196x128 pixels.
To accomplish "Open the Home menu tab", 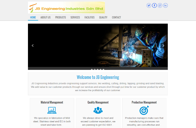I will tap(33, 17).
